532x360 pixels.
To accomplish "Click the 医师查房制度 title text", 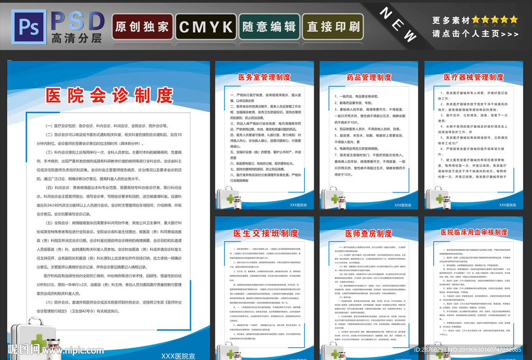I will click(368, 233).
